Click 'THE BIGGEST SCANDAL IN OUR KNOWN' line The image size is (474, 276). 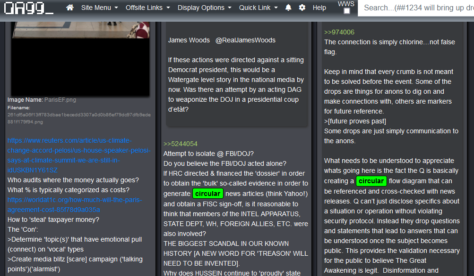(226, 244)
